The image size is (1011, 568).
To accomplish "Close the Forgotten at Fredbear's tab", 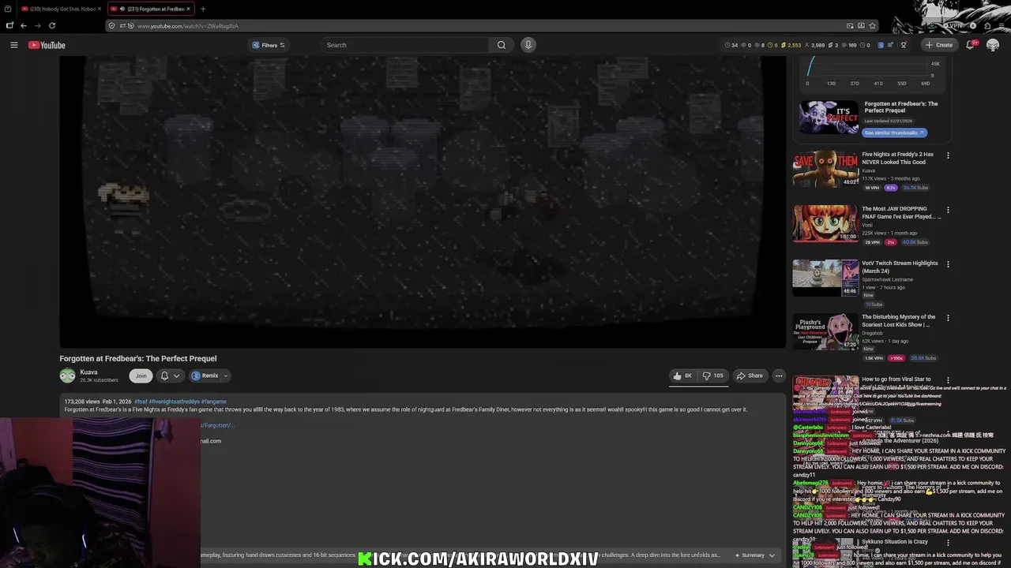I will coord(188,9).
